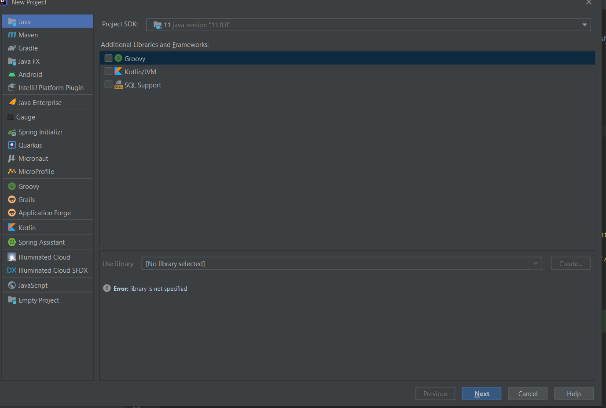Click the 'JavaScript' label
The width and height of the screenshot is (606, 408).
[33, 285]
